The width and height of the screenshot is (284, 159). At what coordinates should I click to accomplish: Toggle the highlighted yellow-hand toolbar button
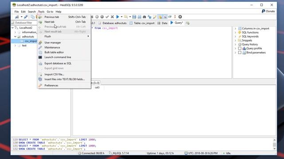coord(160,17)
